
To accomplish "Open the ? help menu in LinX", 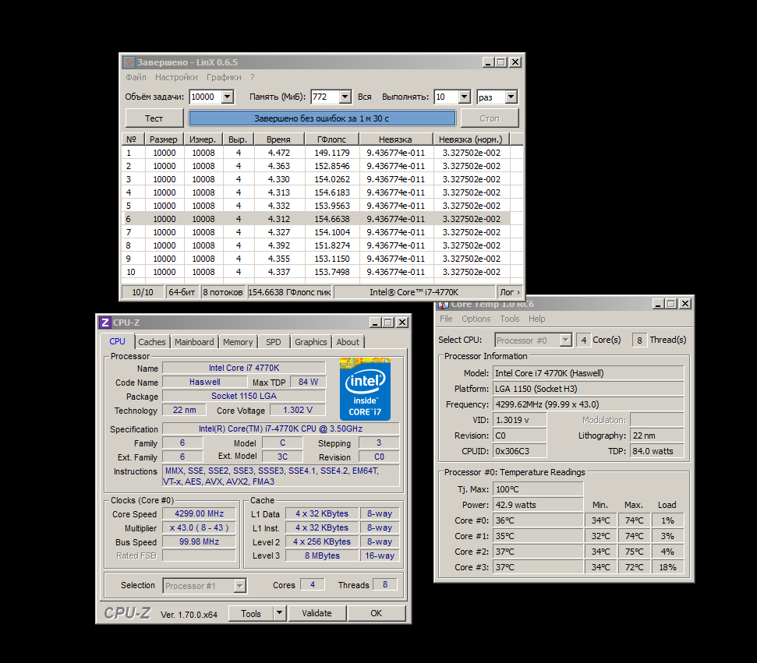I will tap(253, 77).
